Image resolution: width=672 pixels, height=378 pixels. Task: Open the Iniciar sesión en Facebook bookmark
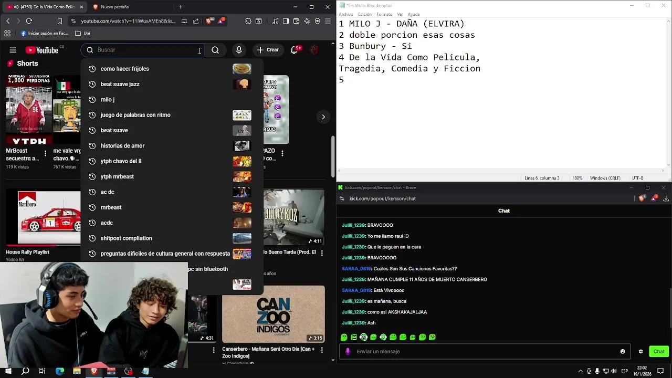(x=44, y=33)
